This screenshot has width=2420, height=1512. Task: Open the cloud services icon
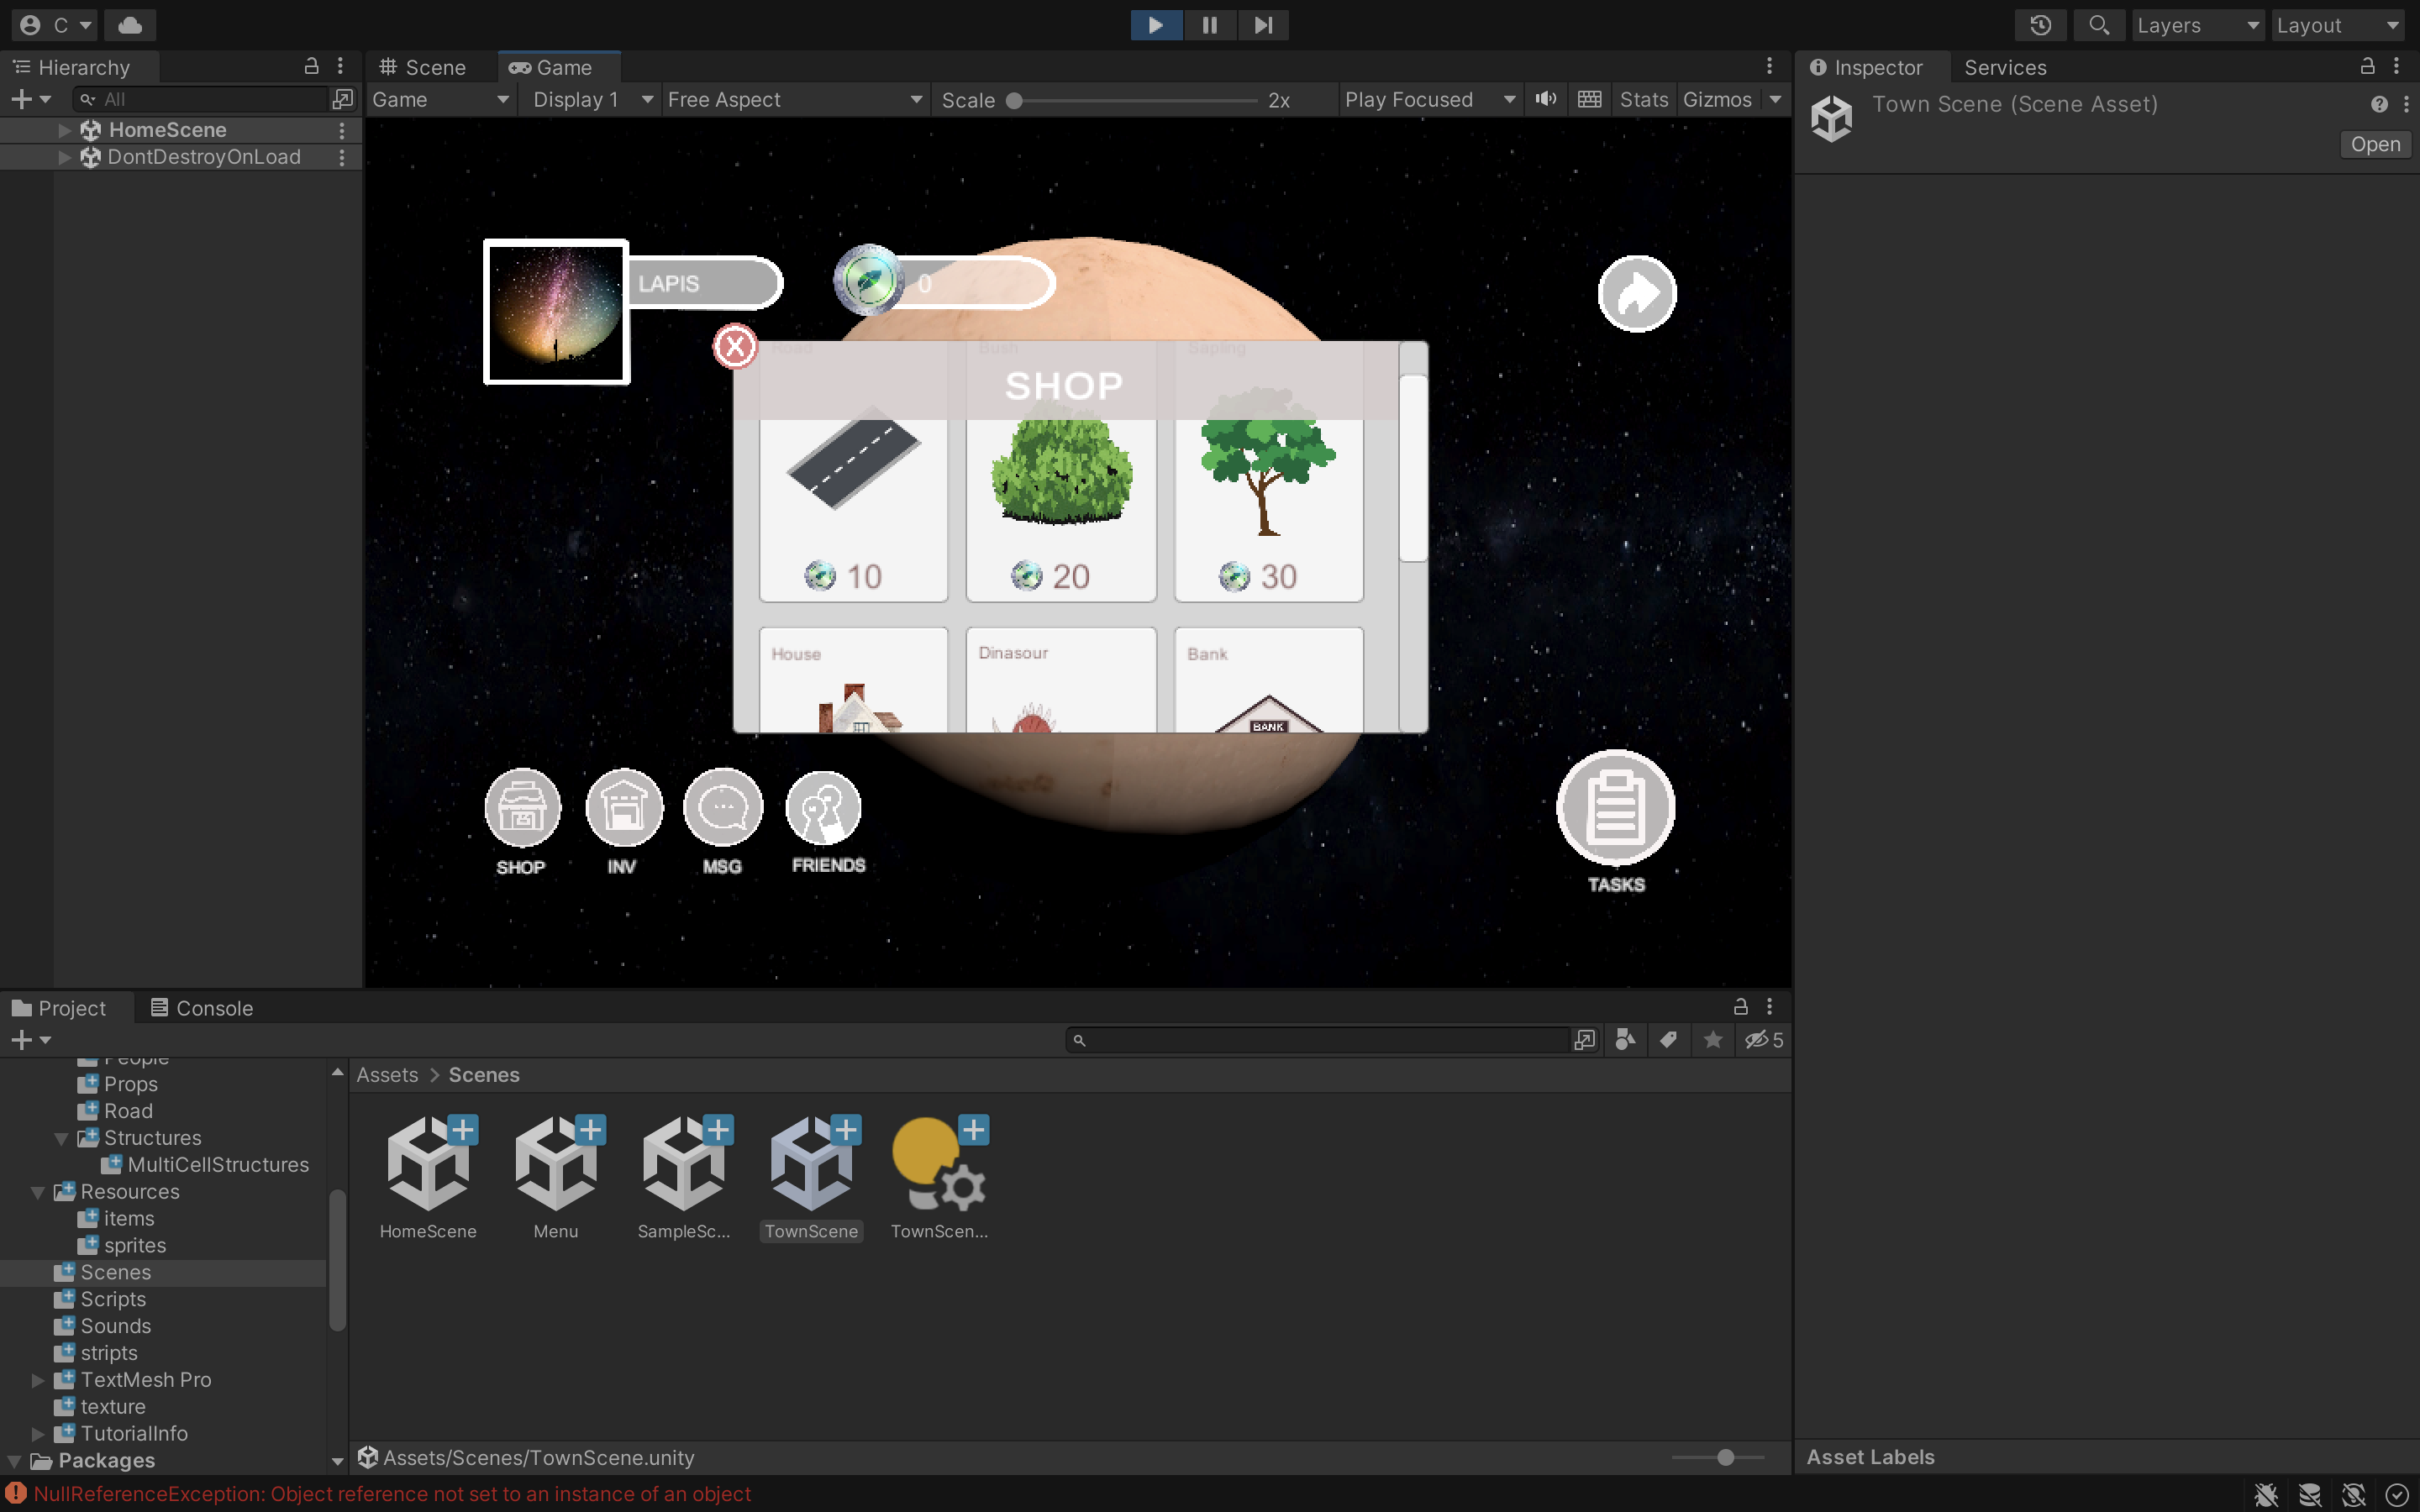click(x=130, y=25)
